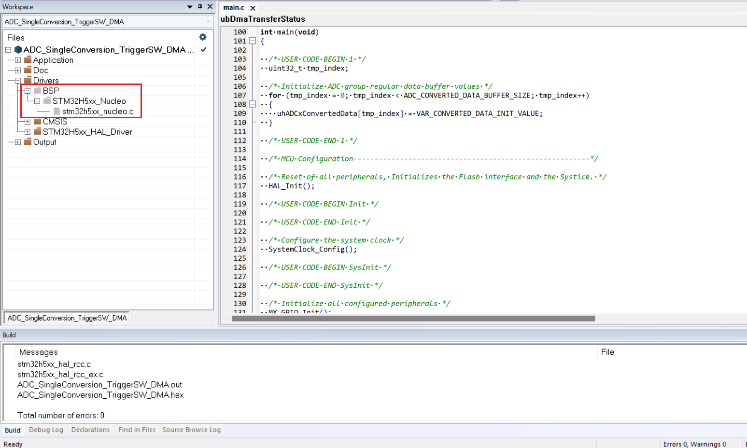Select the ADC_SingleConversion_TriggerSW_DMA.hex build message
This screenshot has height=448, width=747.
click(x=100, y=395)
